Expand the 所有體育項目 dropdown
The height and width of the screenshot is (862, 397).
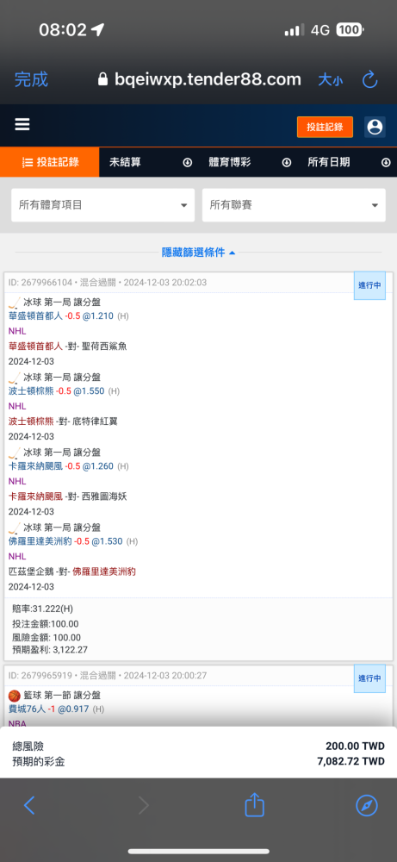click(x=103, y=205)
